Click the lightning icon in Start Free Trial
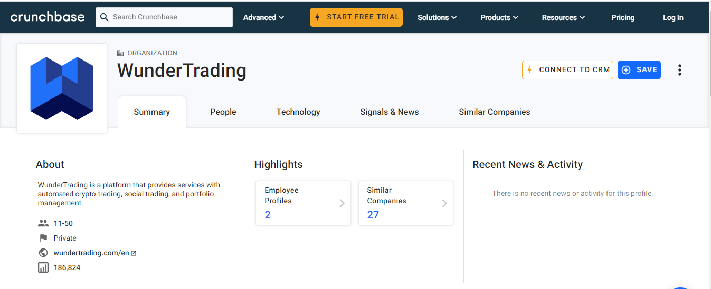 pos(317,17)
